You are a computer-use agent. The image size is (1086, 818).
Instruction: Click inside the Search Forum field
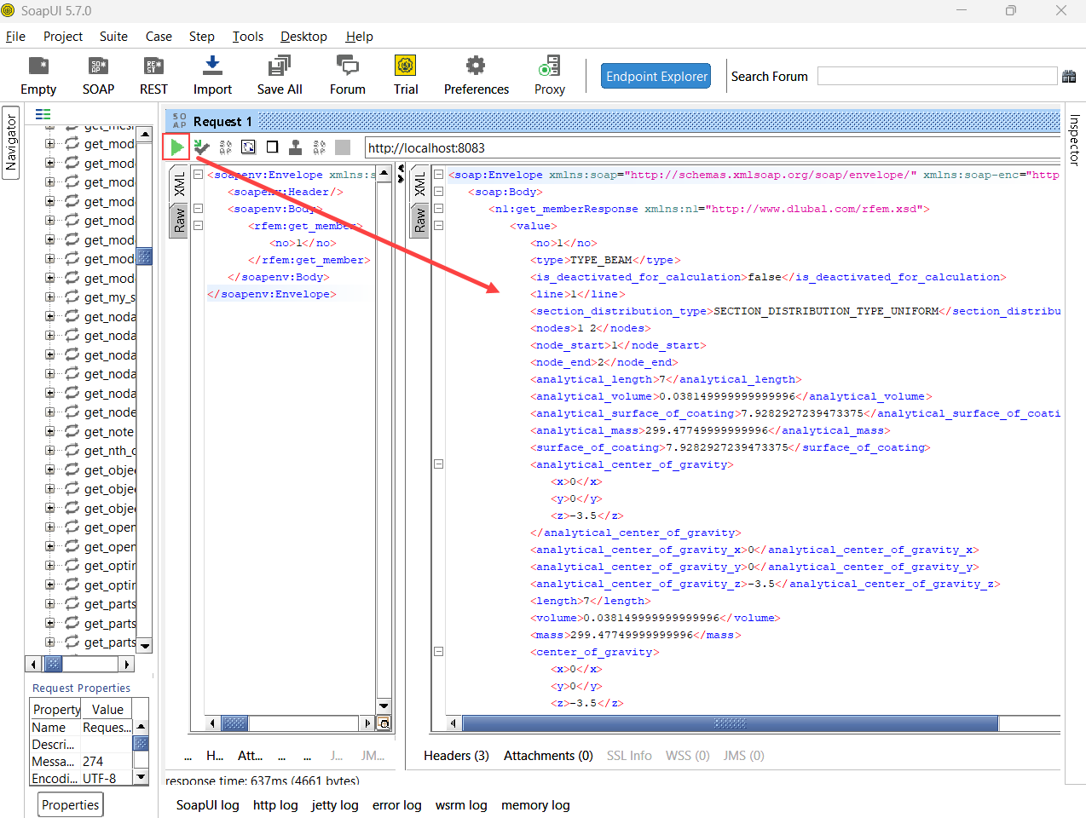click(937, 75)
